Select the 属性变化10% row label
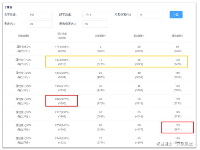The height and width of the screenshot is (150, 200). click(x=23, y=62)
